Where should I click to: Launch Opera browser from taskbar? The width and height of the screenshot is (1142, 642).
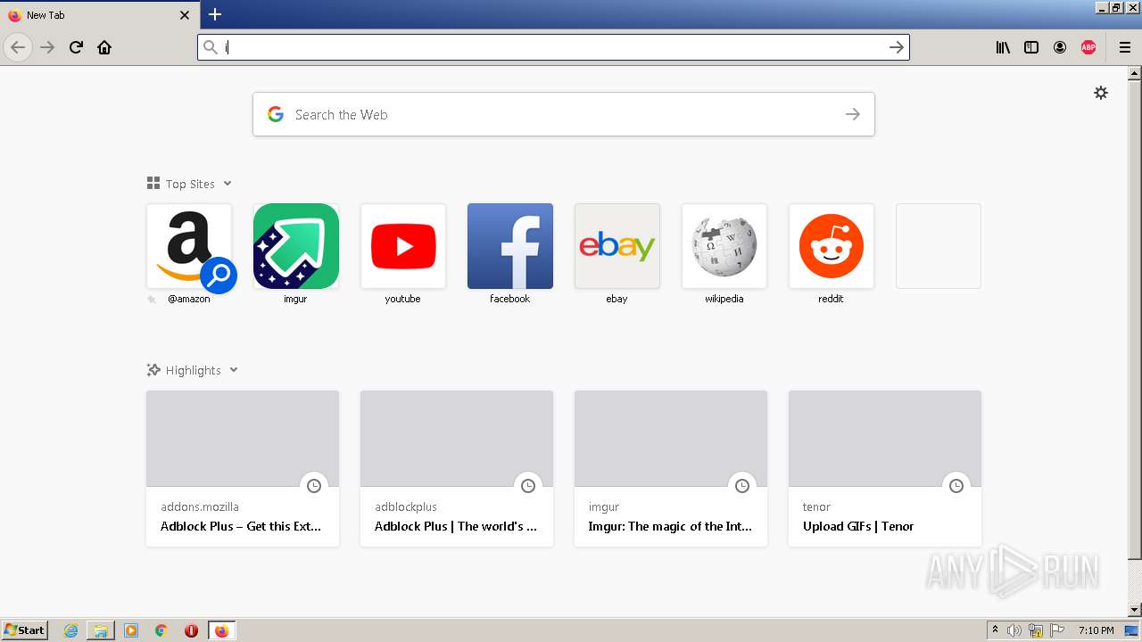tap(191, 630)
